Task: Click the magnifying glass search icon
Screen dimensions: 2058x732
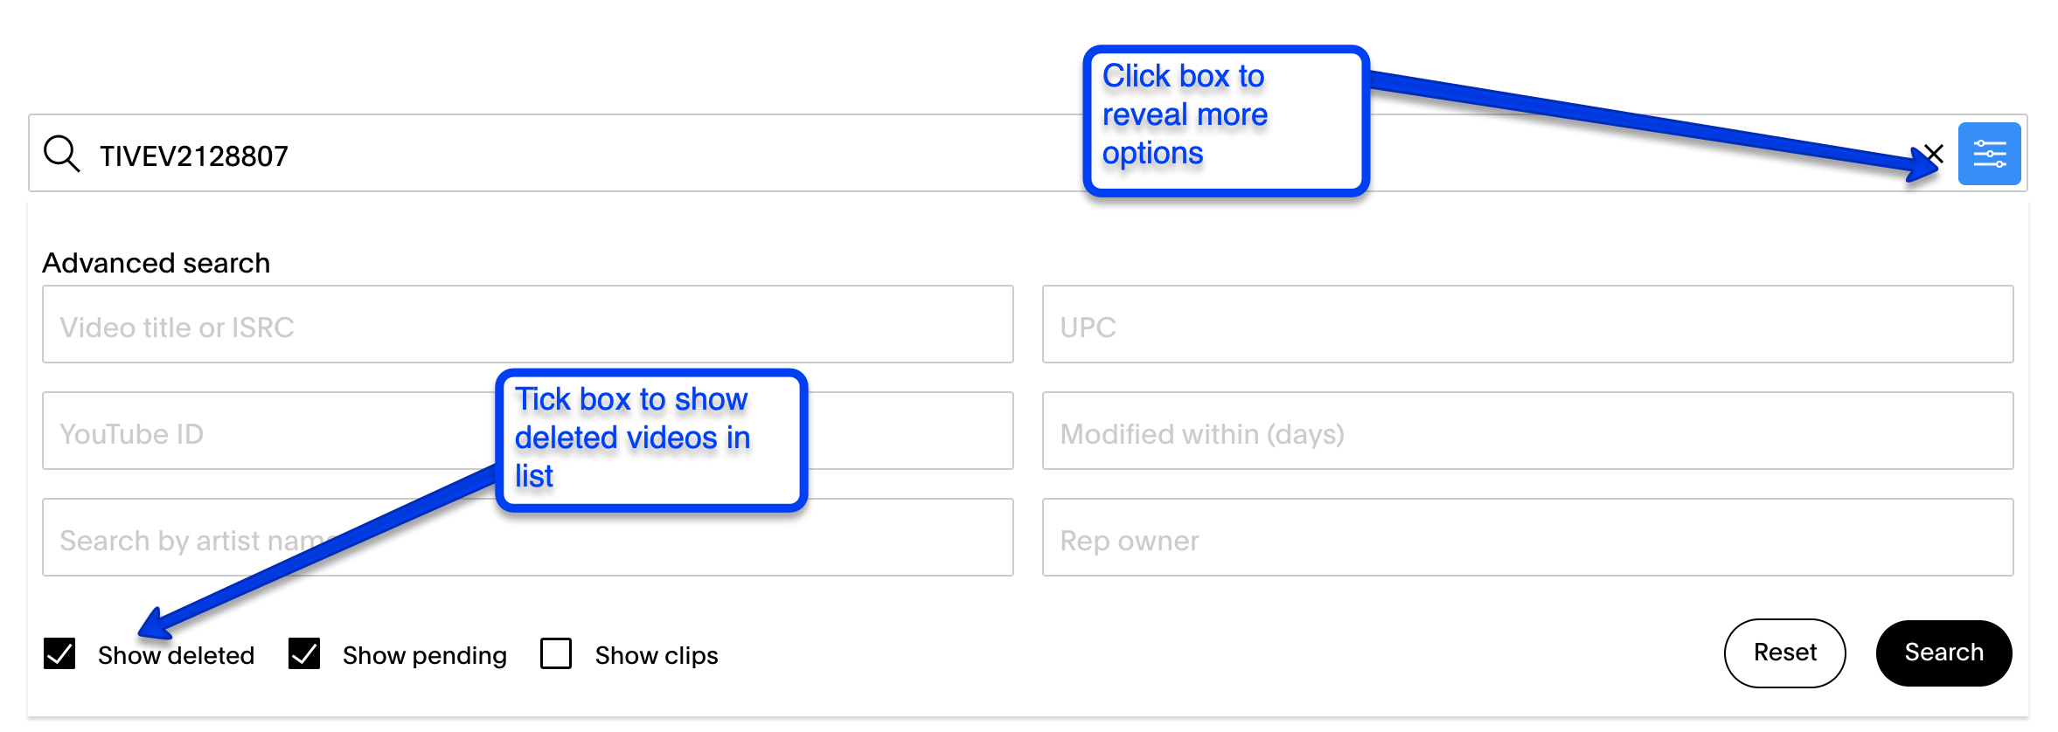Action: [x=62, y=154]
